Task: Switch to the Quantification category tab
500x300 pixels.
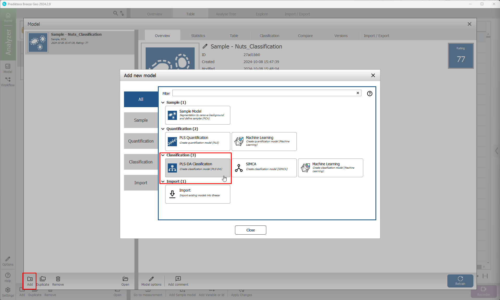Action: pyautogui.click(x=141, y=141)
